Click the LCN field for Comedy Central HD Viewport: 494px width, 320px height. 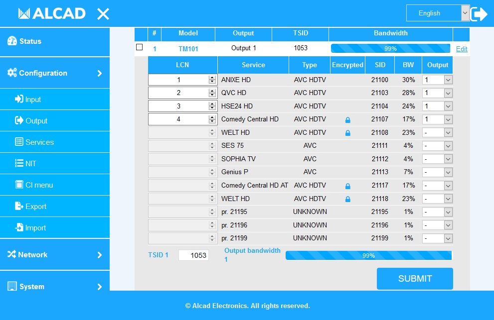point(182,119)
